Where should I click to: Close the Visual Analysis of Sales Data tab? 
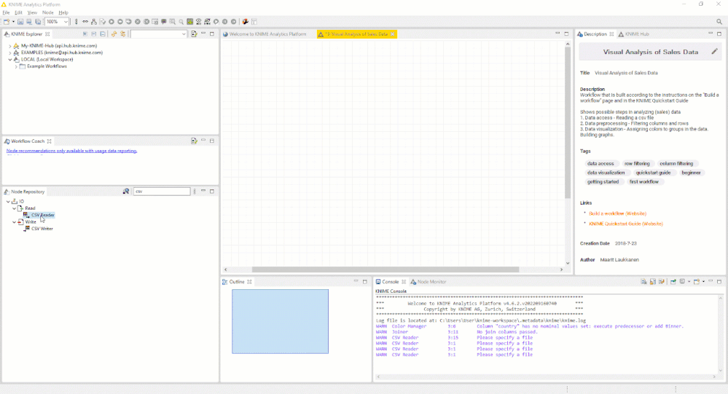(393, 34)
